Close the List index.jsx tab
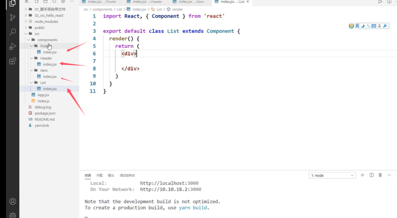 [x=248, y=2]
